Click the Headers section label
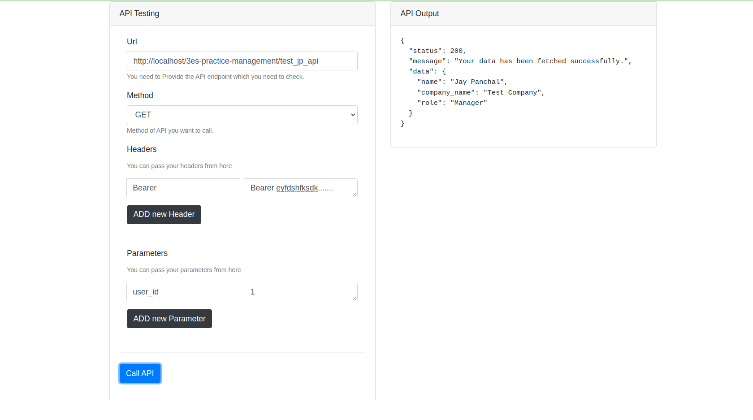753x420 pixels. tap(142, 149)
